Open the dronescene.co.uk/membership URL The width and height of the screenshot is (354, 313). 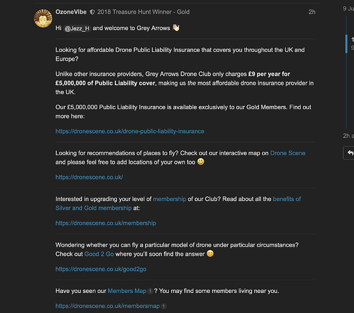coord(105,223)
